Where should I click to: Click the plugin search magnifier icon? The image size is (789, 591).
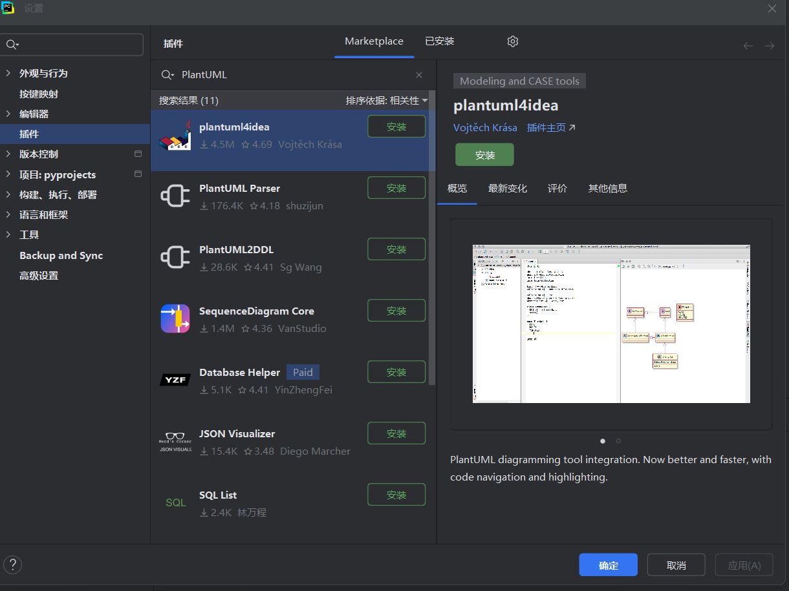click(167, 75)
